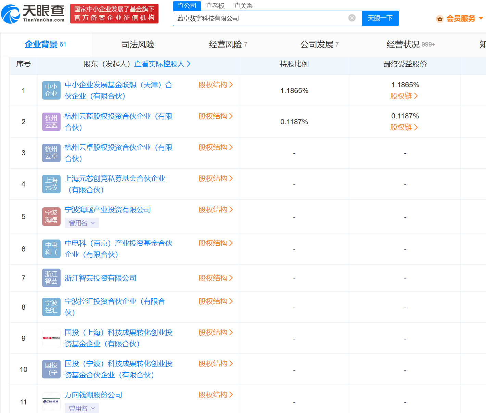Click the TianYanCha logo
This screenshot has width=486, height=413.
tap(33, 14)
